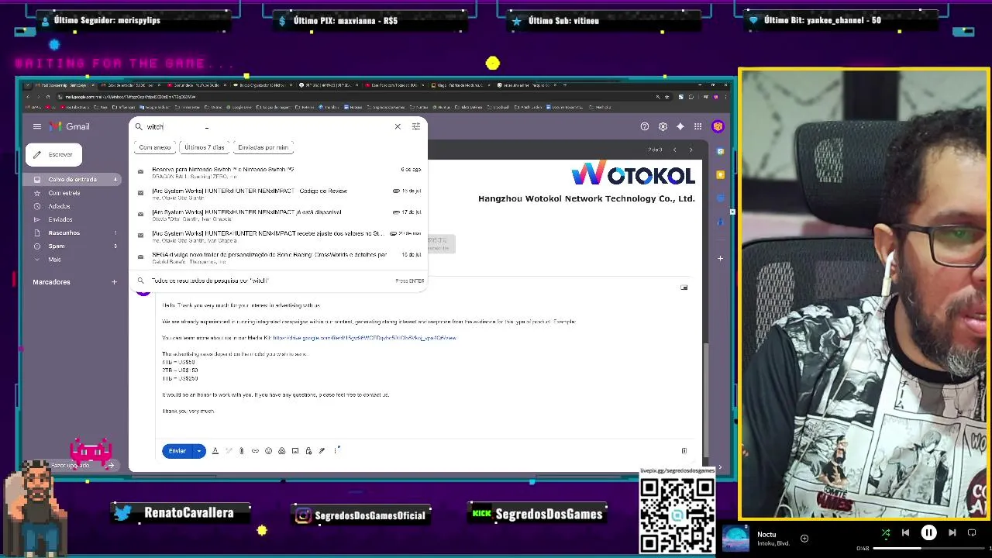Apply the Com anexo filter chip
This screenshot has height=558, width=992.
tap(155, 147)
